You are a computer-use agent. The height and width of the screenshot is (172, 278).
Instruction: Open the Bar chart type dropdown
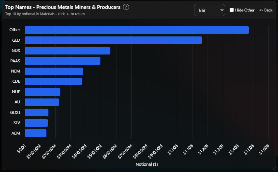click(x=210, y=10)
